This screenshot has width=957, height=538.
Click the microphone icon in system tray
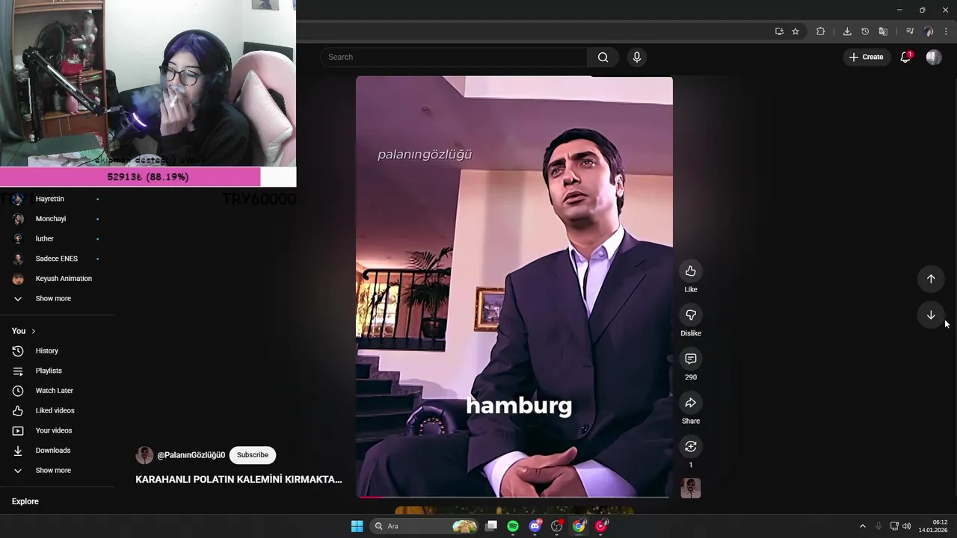pos(878,526)
